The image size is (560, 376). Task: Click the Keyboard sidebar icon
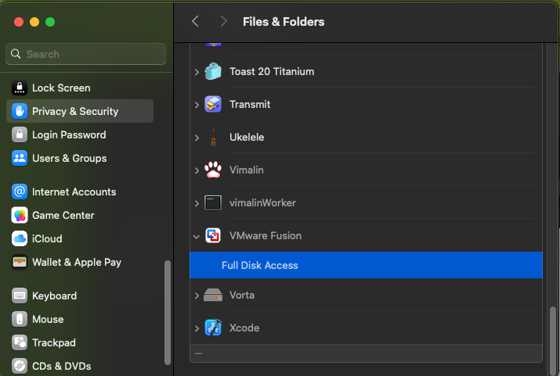tap(20, 295)
